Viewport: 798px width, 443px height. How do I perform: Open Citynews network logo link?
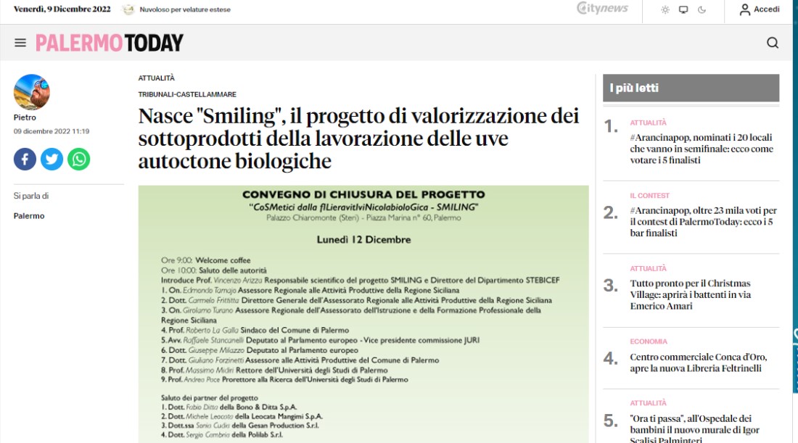coord(603,9)
